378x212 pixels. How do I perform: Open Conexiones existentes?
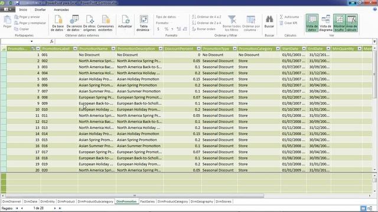coord(105,23)
